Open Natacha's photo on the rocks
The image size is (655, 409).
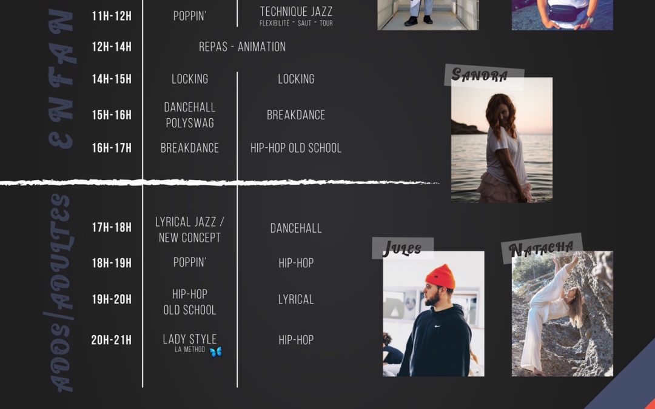pos(562,314)
